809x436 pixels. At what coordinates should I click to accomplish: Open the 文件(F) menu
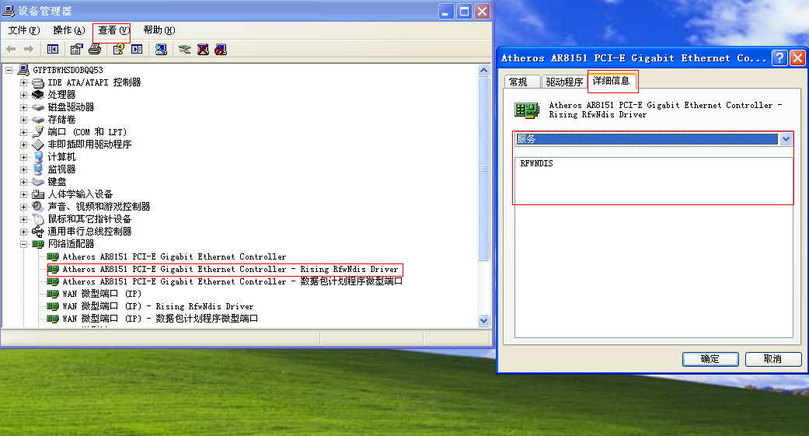click(x=24, y=30)
